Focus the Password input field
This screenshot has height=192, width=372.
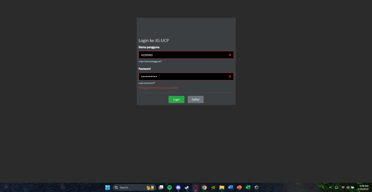pyautogui.click(x=186, y=77)
